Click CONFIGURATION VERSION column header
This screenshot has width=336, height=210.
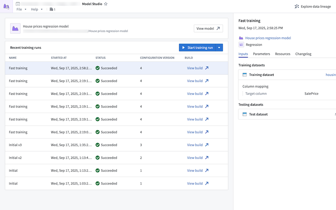(x=157, y=58)
